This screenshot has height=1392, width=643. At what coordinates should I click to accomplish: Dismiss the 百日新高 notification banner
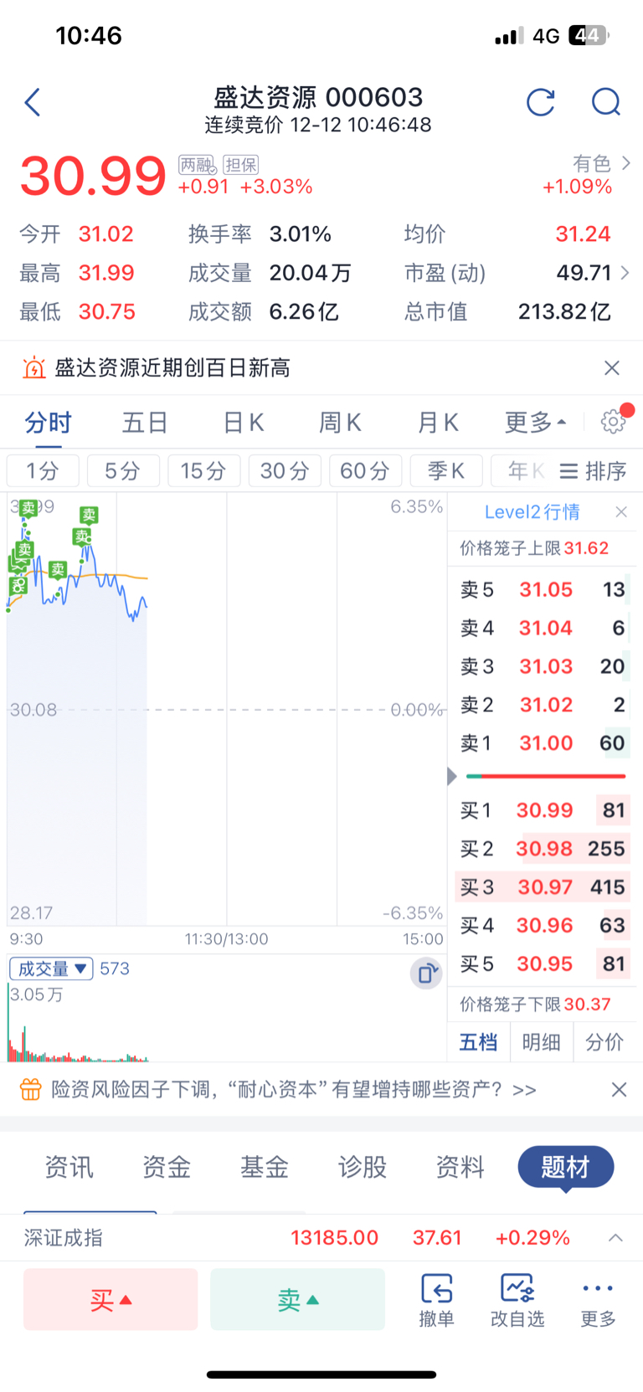(612, 367)
